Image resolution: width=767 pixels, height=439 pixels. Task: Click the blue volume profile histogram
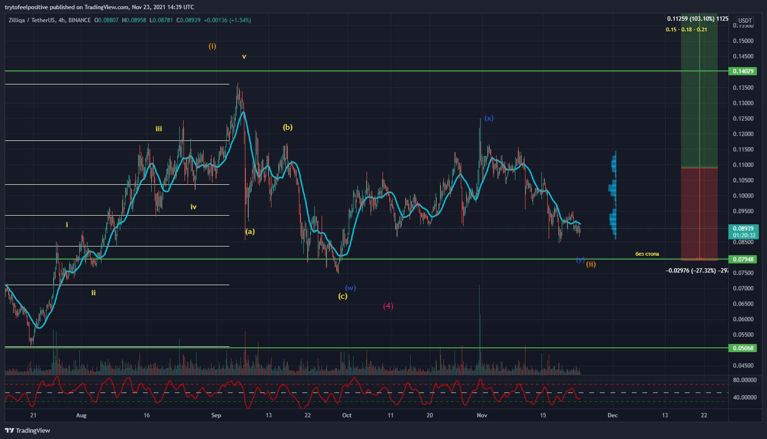click(613, 195)
